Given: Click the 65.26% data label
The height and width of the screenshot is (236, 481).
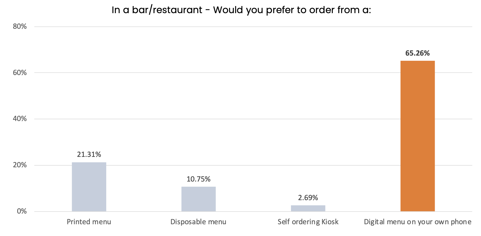Looking at the screenshot, I should 417,53.
